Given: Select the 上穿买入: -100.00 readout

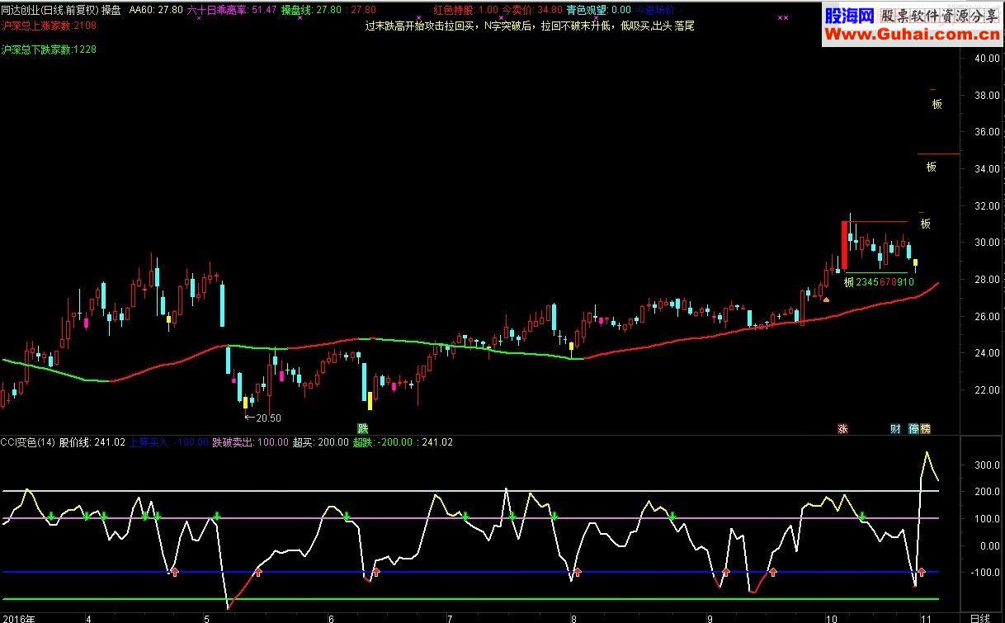Looking at the screenshot, I should tap(169, 442).
